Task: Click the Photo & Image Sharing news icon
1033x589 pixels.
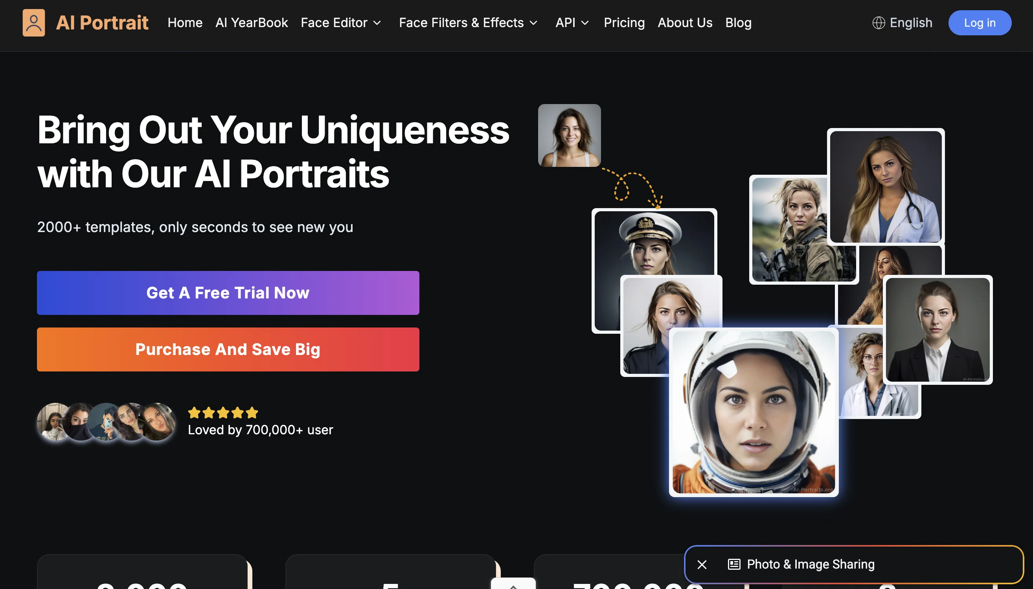Action: [x=734, y=564]
